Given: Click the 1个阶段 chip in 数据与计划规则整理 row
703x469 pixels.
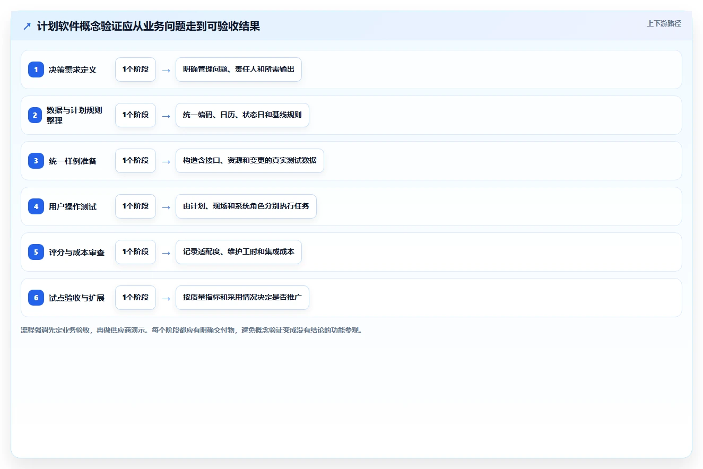Looking at the screenshot, I should click(135, 115).
